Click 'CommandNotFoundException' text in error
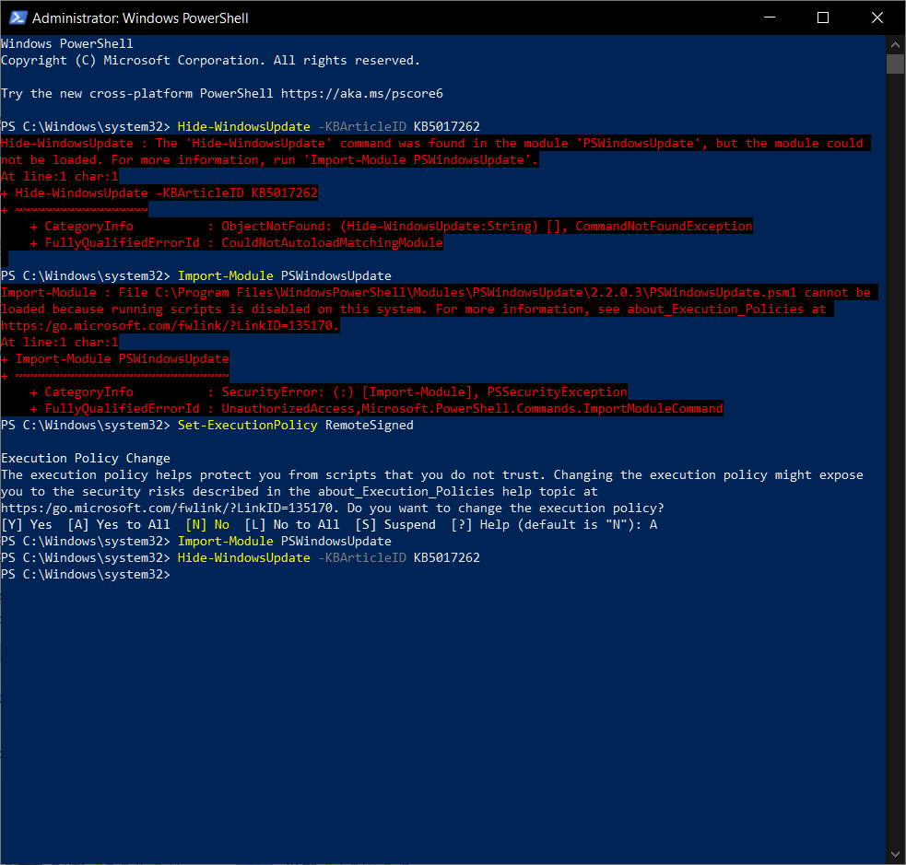This screenshot has width=906, height=865. 664,227
